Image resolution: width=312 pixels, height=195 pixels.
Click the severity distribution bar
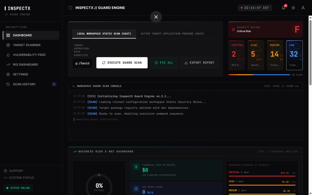click(259, 75)
